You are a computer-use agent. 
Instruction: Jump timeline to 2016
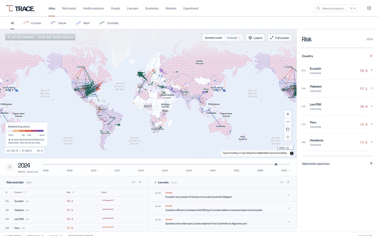[x=165, y=170]
